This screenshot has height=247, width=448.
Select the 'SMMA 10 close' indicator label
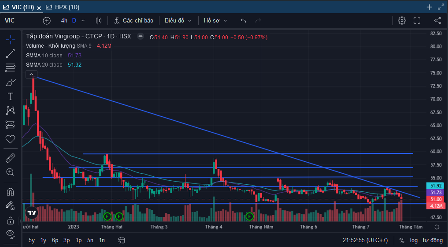coord(44,56)
